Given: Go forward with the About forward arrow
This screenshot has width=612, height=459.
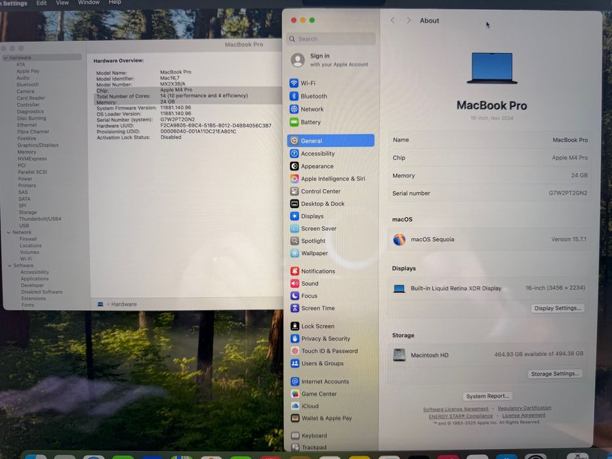Looking at the screenshot, I should tap(408, 20).
